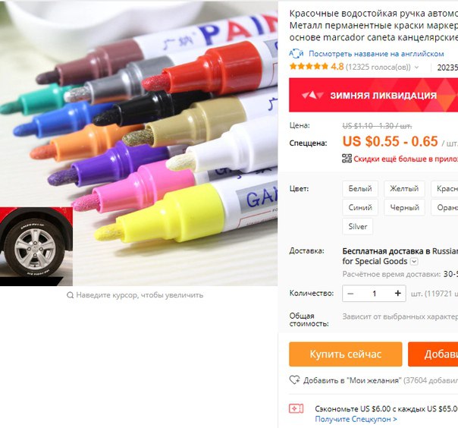Click the magnifier icon under product image
The height and width of the screenshot is (428, 458).
point(70,295)
